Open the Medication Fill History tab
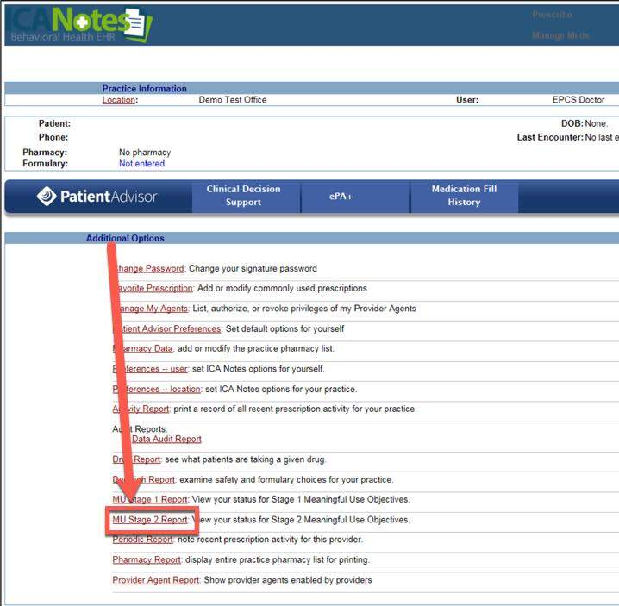Image resolution: width=619 pixels, height=606 pixels. pos(464,196)
